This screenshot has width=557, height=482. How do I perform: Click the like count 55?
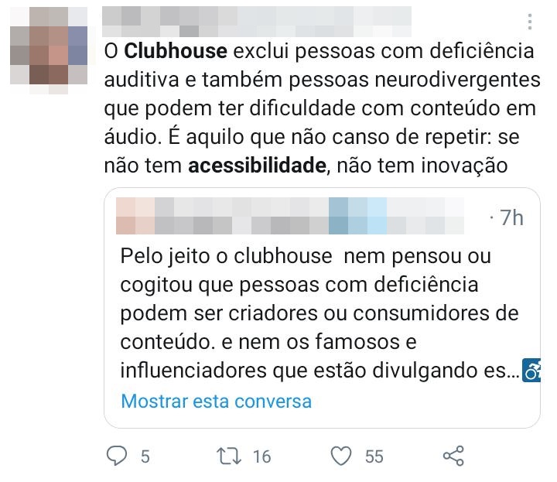(374, 456)
